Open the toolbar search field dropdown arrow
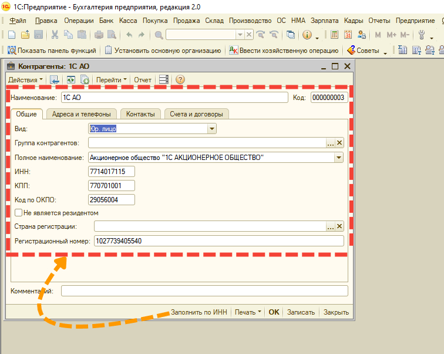Viewport: 444px width, 354px height. (240, 35)
